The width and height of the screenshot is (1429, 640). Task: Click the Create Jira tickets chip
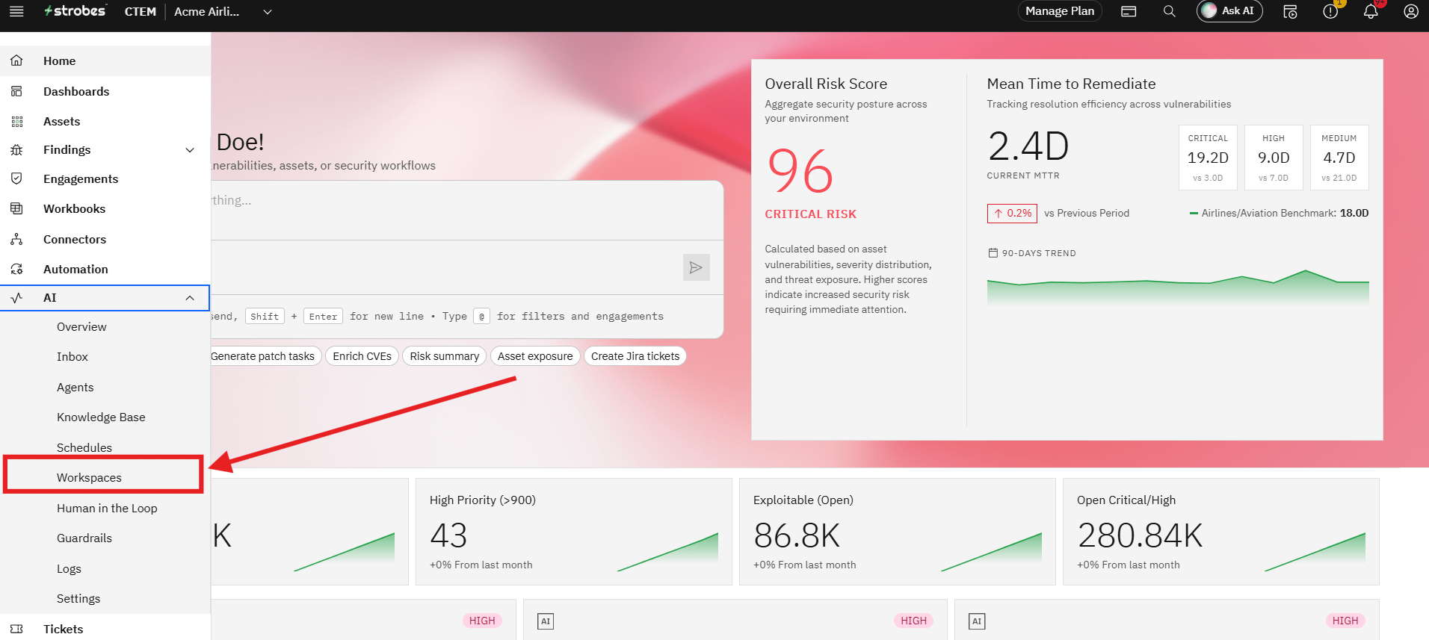[x=635, y=356]
